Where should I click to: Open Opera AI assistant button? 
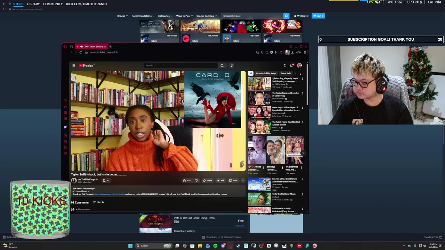299,52
